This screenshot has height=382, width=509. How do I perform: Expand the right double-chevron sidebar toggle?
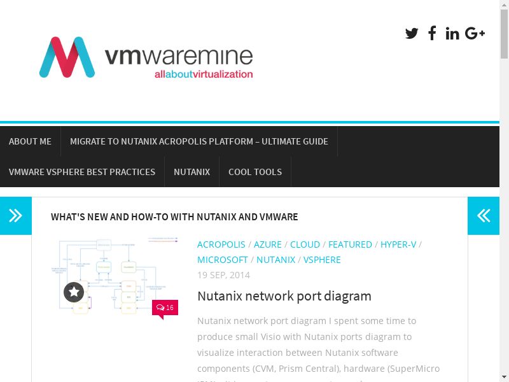click(x=484, y=216)
